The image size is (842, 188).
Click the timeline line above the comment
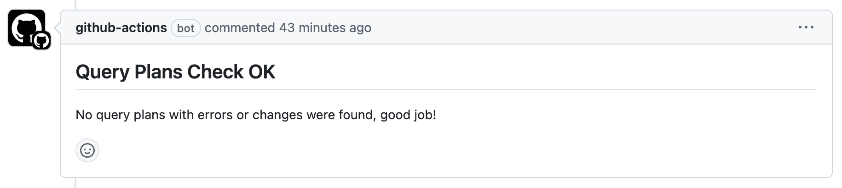pyautogui.click(x=75, y=5)
